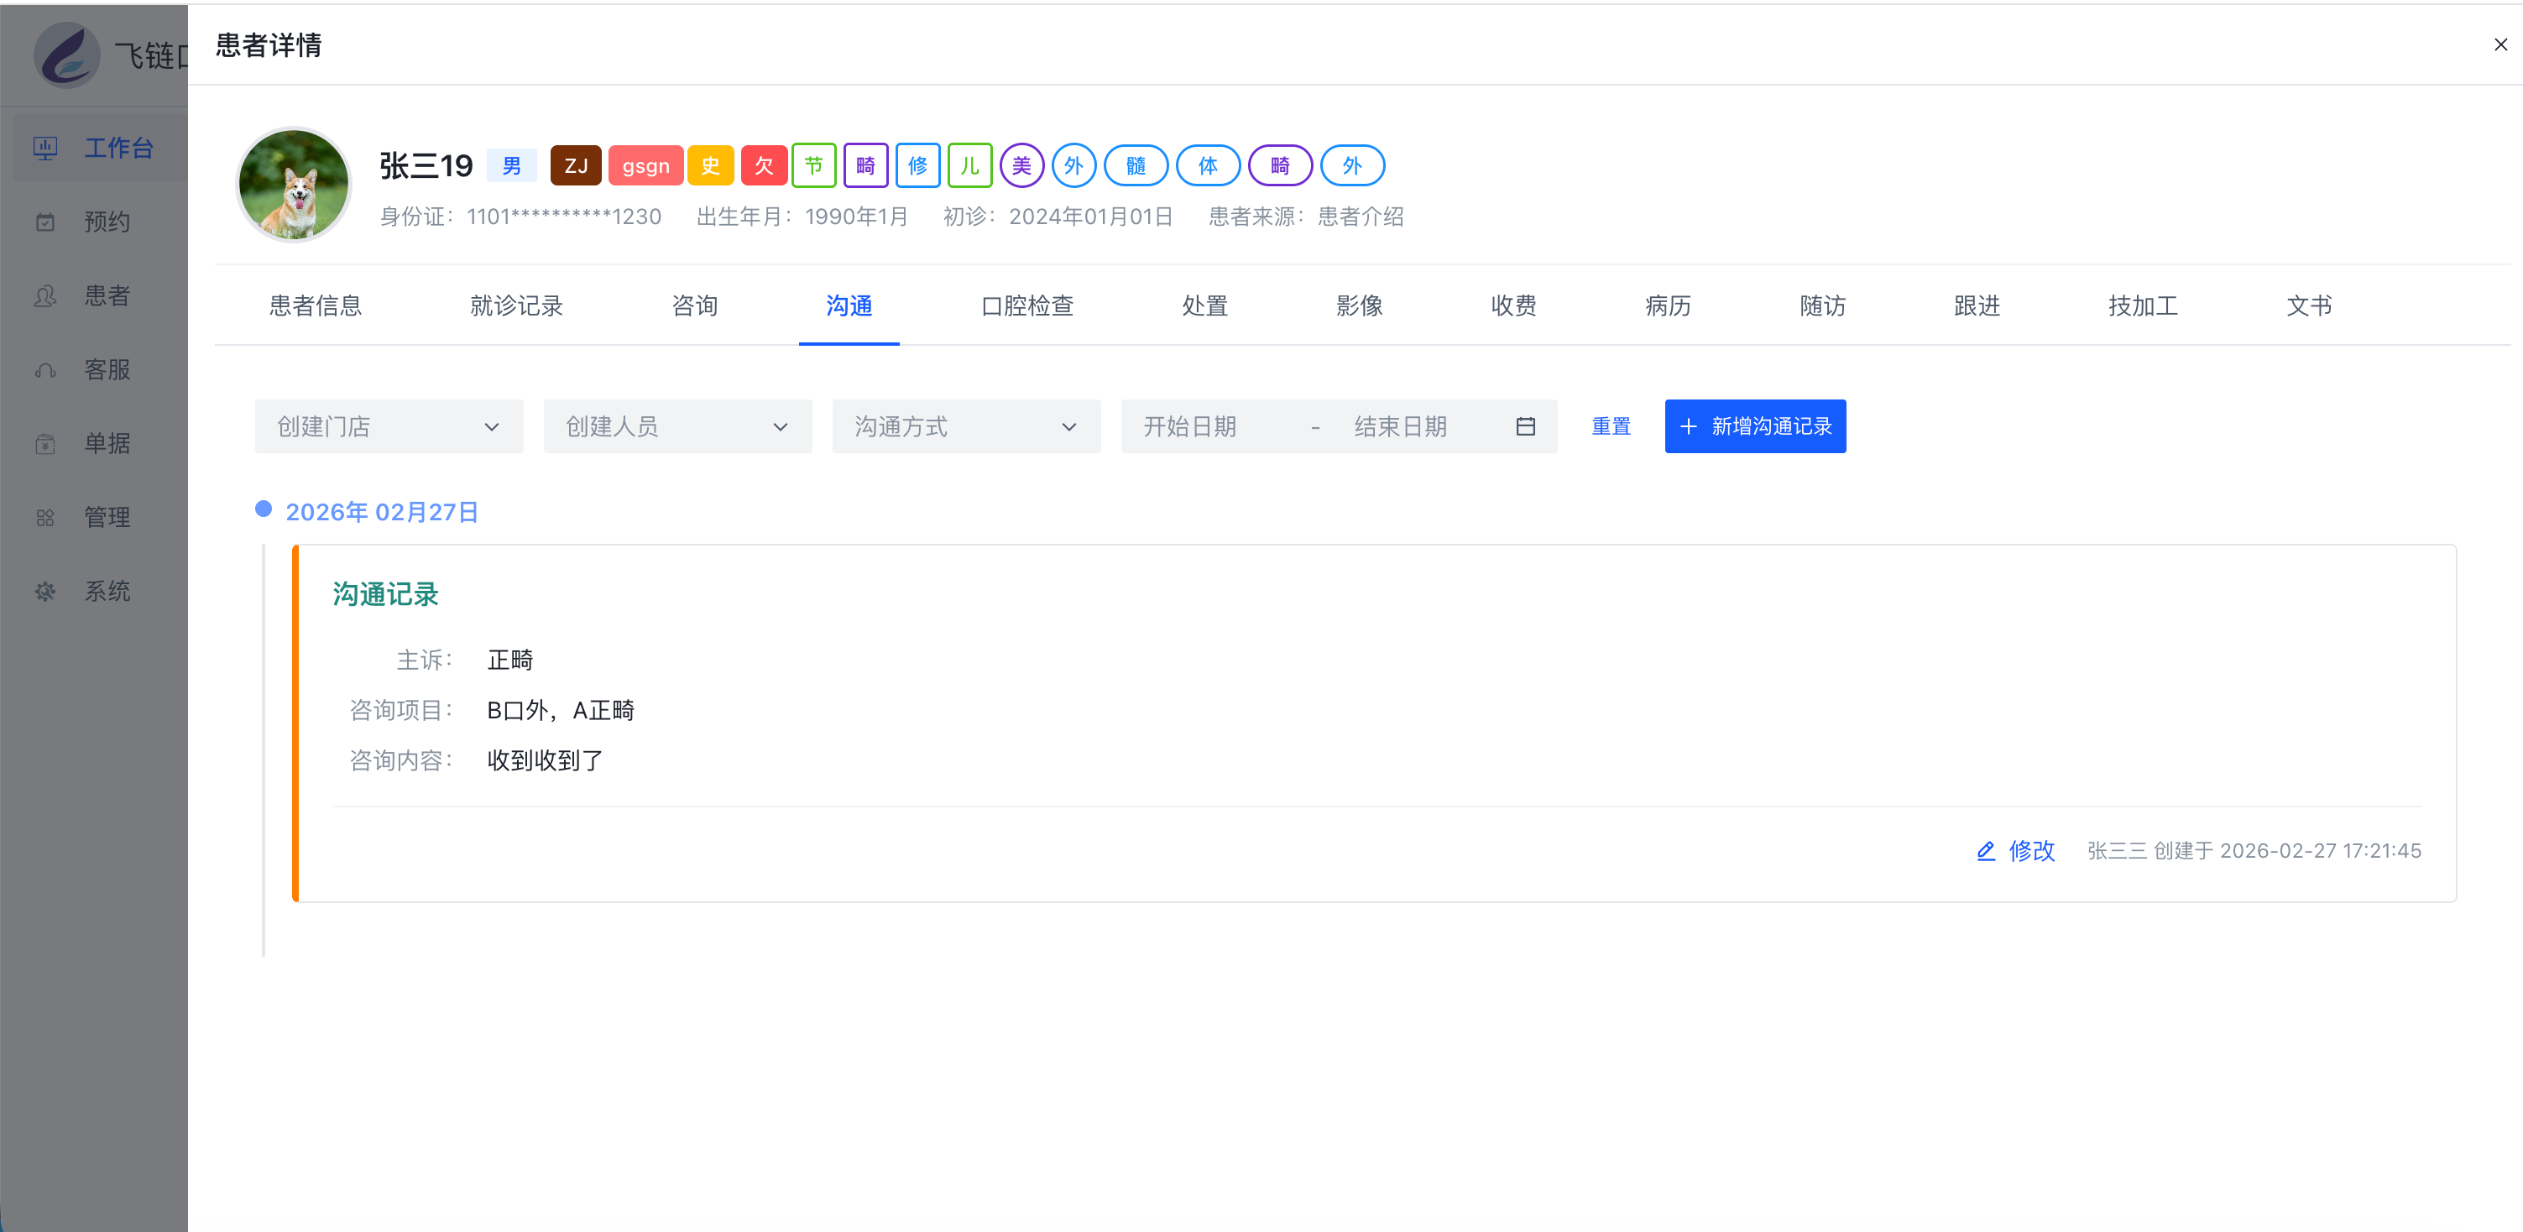Switch to the 病历 tab
The image size is (2523, 1232).
(x=1668, y=305)
